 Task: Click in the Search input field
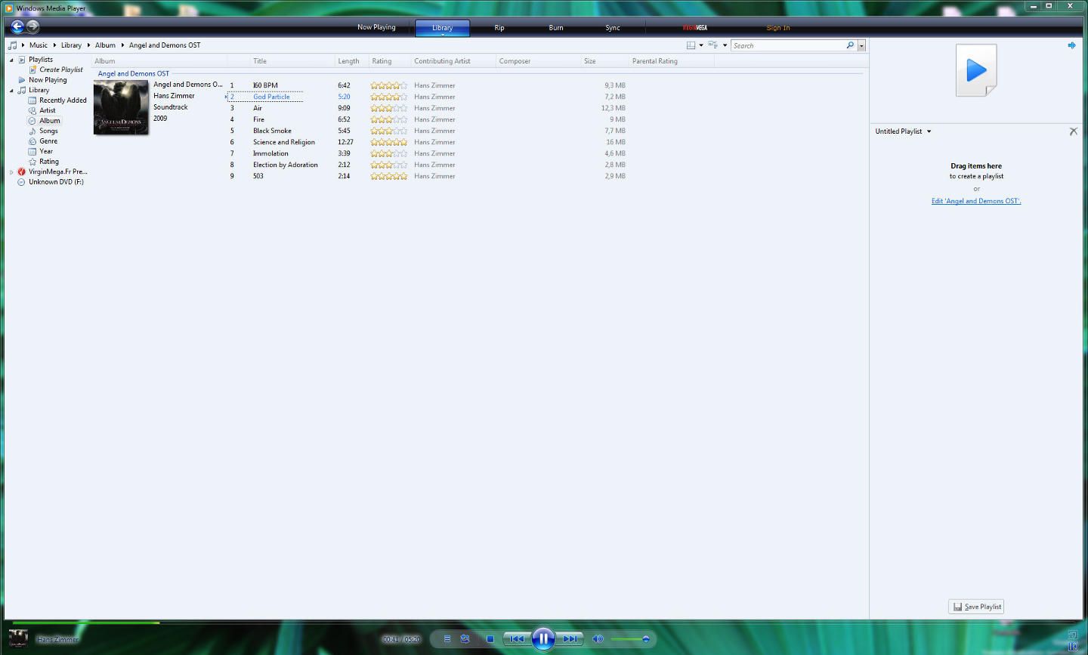click(x=788, y=45)
